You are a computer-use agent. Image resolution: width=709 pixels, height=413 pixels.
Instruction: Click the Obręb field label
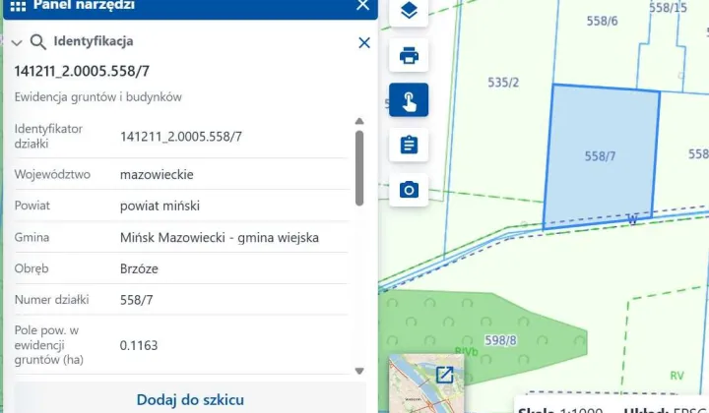(32, 268)
